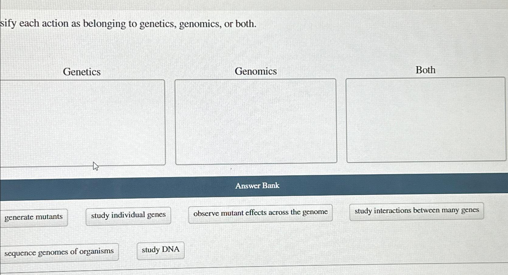Click the empty area below the answer tiles
The width and height of the screenshot is (508, 275).
304,265
